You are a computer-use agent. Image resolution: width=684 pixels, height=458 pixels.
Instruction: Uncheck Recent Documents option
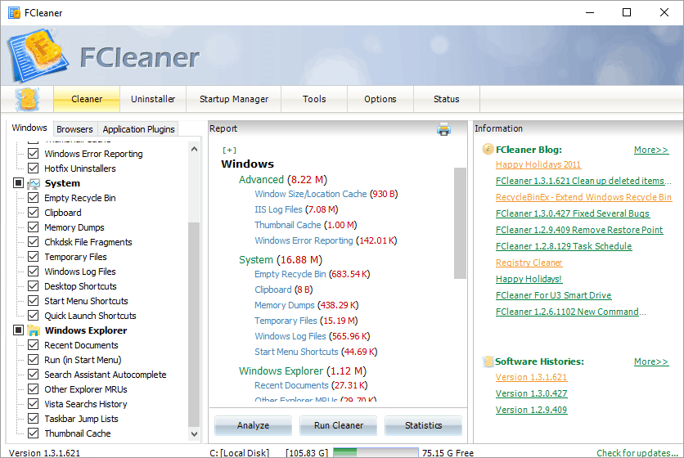point(34,345)
